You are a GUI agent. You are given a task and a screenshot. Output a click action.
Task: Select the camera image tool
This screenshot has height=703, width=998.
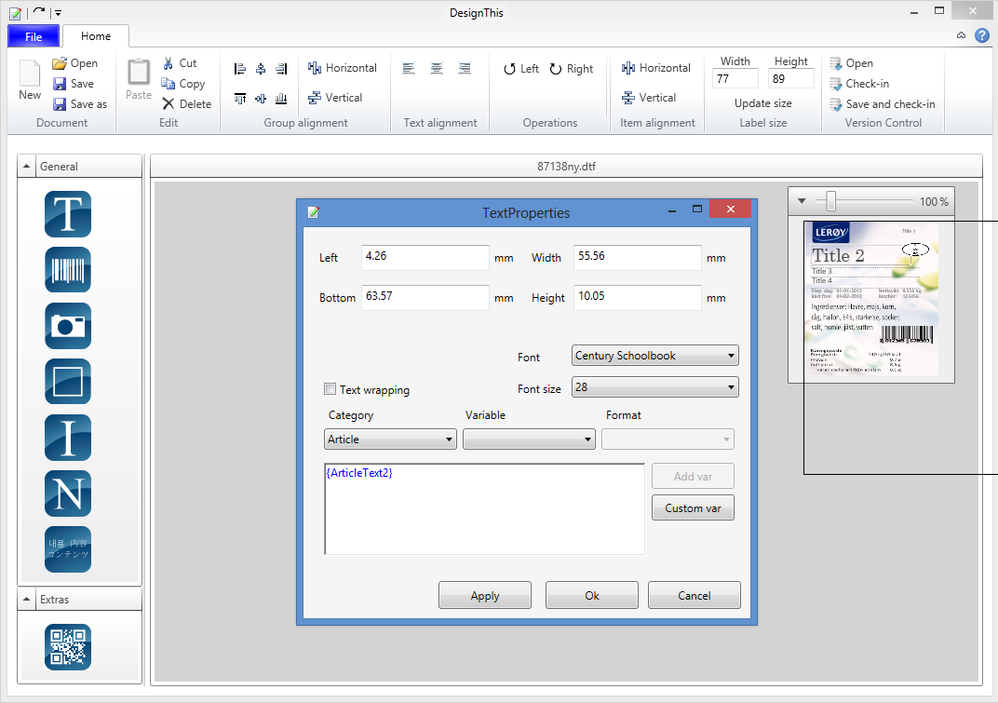click(x=68, y=326)
